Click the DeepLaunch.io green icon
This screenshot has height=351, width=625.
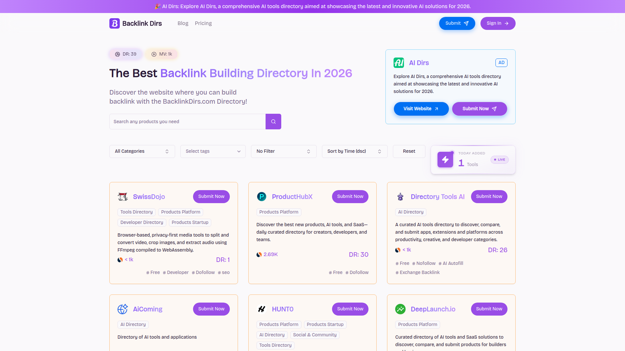[400, 309]
